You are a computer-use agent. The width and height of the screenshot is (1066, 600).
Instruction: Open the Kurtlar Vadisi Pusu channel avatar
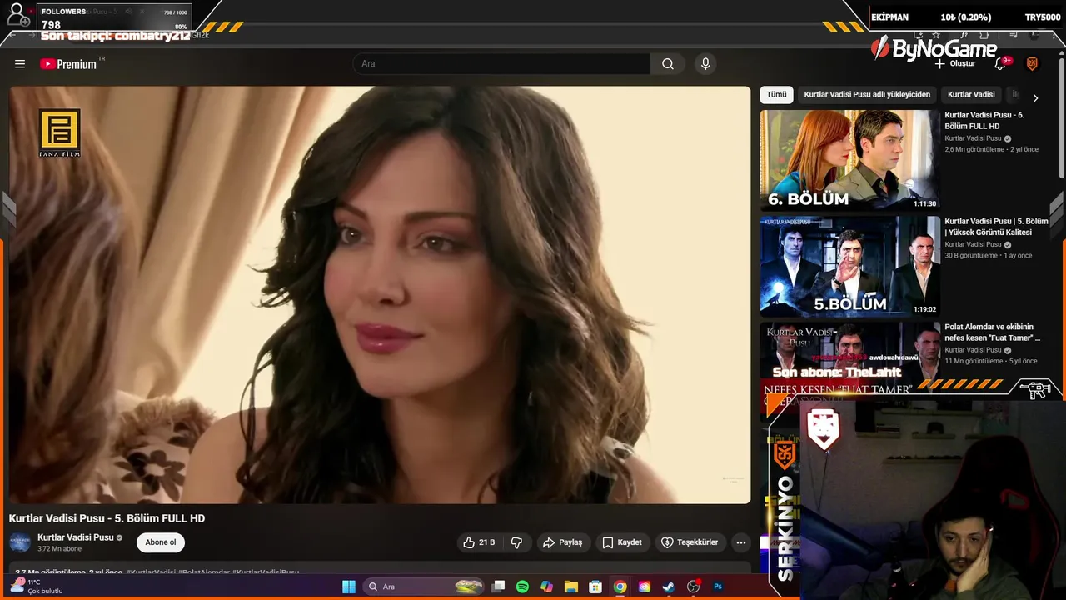(x=20, y=542)
